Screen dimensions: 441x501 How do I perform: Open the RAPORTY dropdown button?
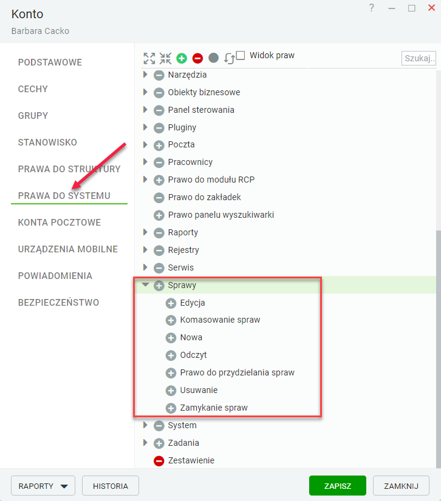[43, 486]
